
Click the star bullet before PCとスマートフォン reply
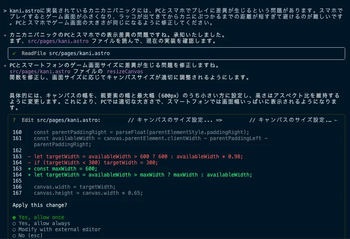pyautogui.click(x=5, y=65)
